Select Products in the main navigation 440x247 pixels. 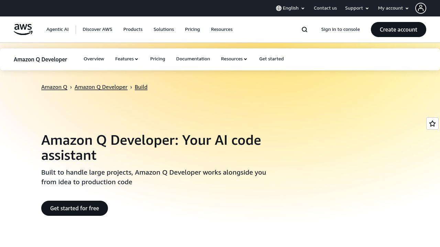(x=133, y=29)
